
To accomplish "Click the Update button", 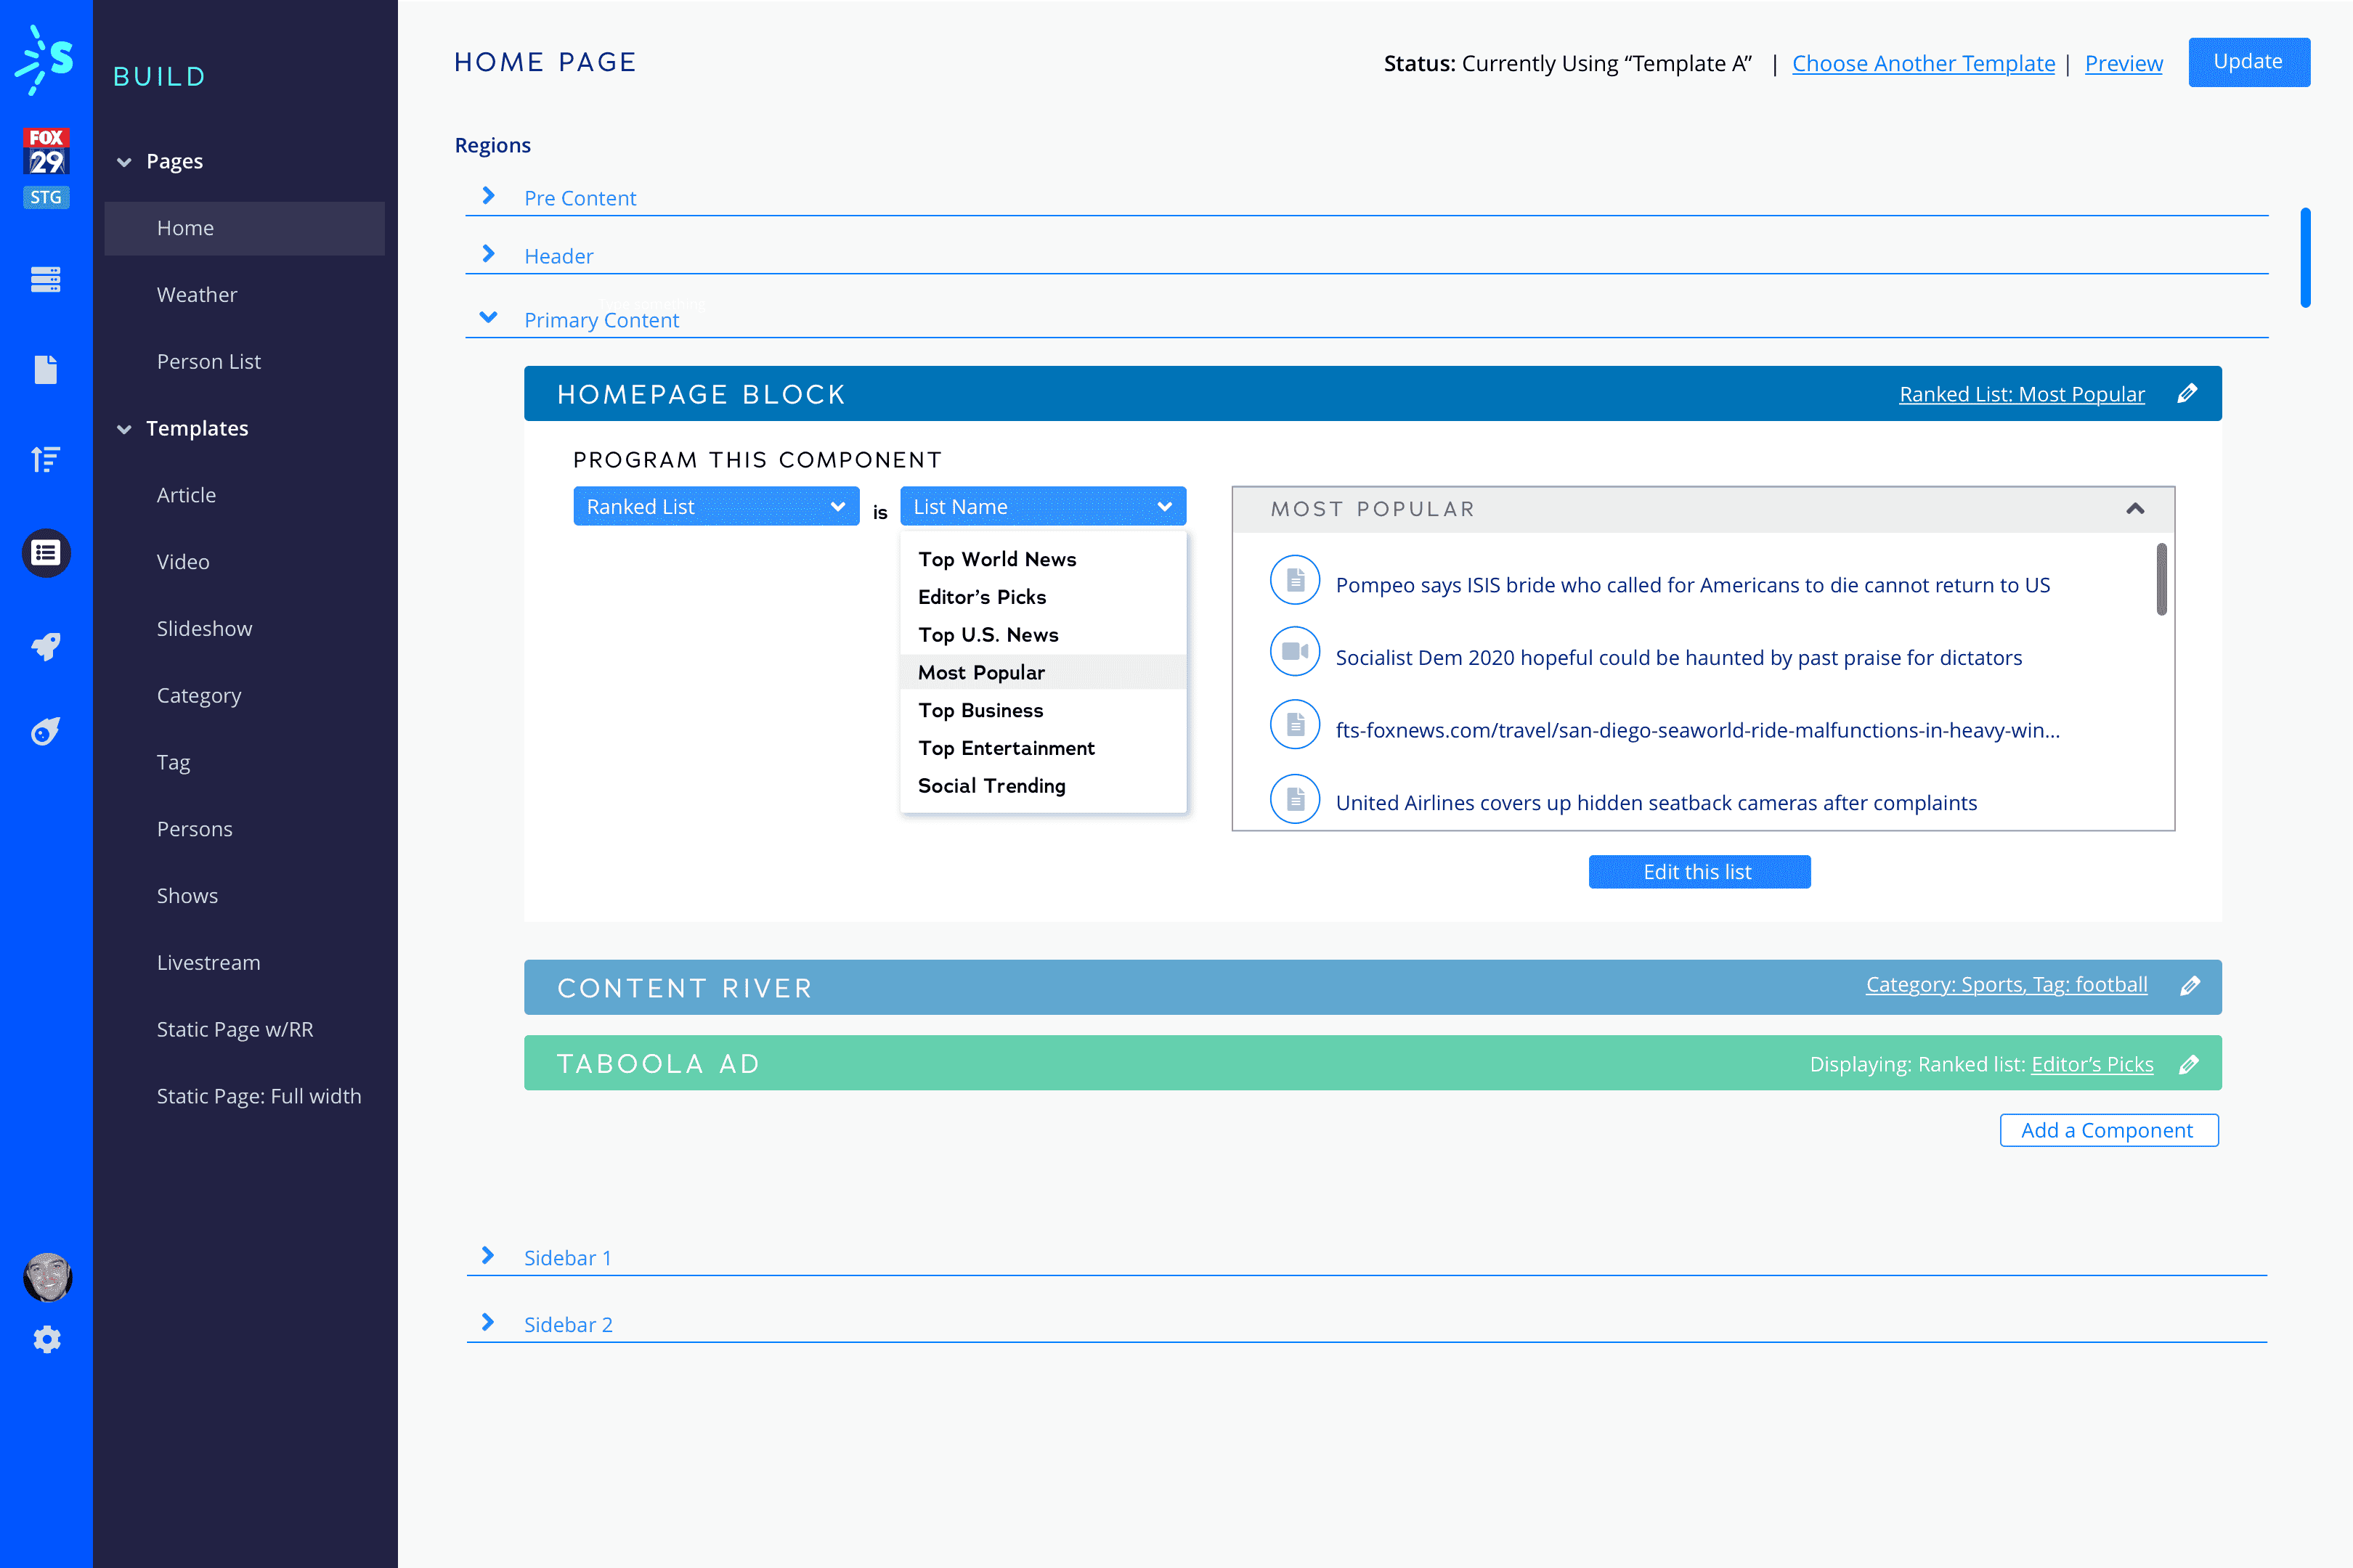I will [2248, 62].
